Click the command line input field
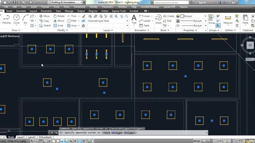The image size is (255, 143). (133, 133)
